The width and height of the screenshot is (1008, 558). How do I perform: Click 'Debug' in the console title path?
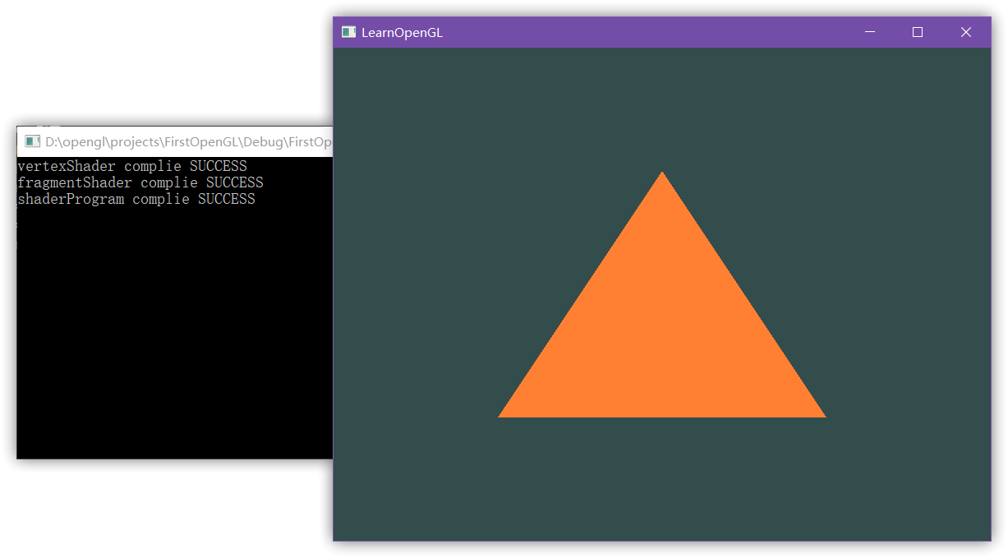pyautogui.click(x=262, y=142)
